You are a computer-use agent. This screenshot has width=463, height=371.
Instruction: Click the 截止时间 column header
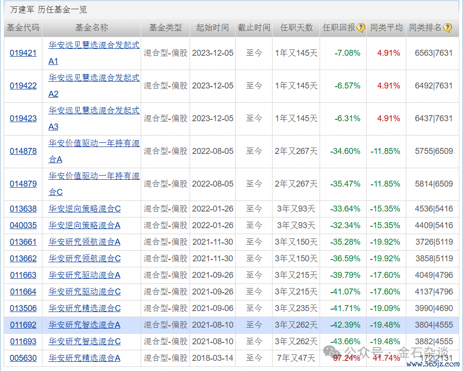254,28
